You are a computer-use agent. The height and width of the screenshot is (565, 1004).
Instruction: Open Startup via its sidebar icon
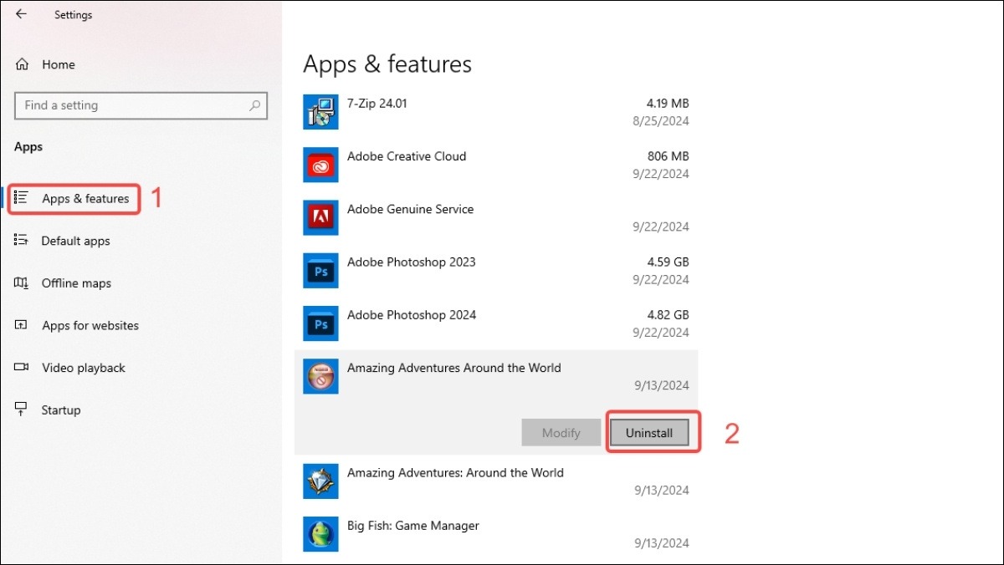pos(22,410)
